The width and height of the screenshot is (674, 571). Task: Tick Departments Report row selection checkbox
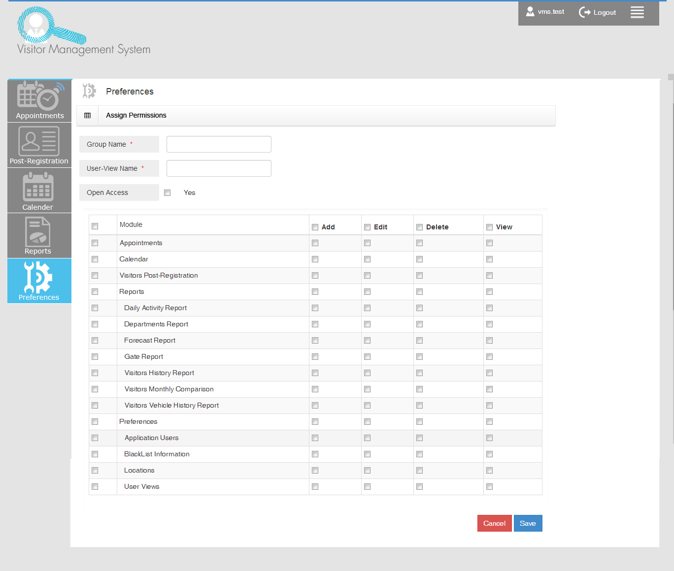pos(95,324)
